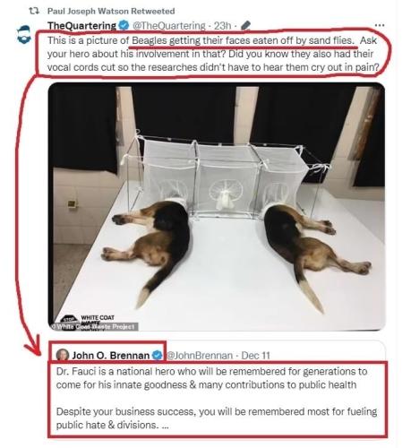
Task: Click the main tweet text about Beagles
Action: coord(213,54)
